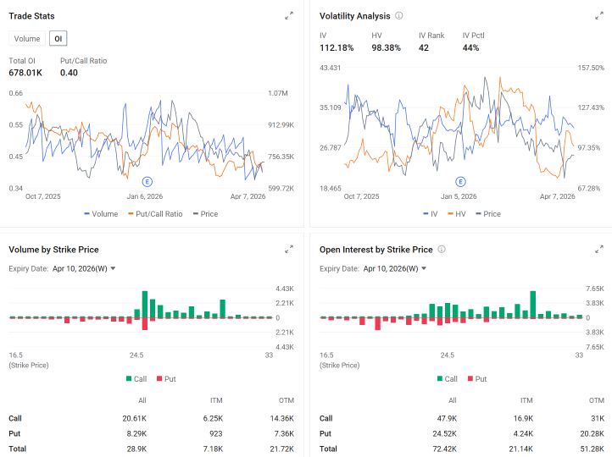
Task: Expand the Open Interest by Strike Price panel
Action: pyautogui.click(x=599, y=250)
